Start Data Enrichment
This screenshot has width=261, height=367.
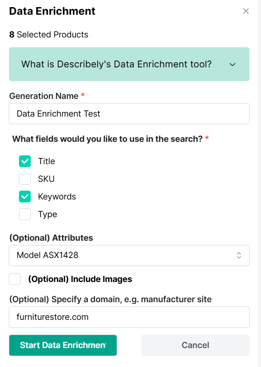(63, 345)
